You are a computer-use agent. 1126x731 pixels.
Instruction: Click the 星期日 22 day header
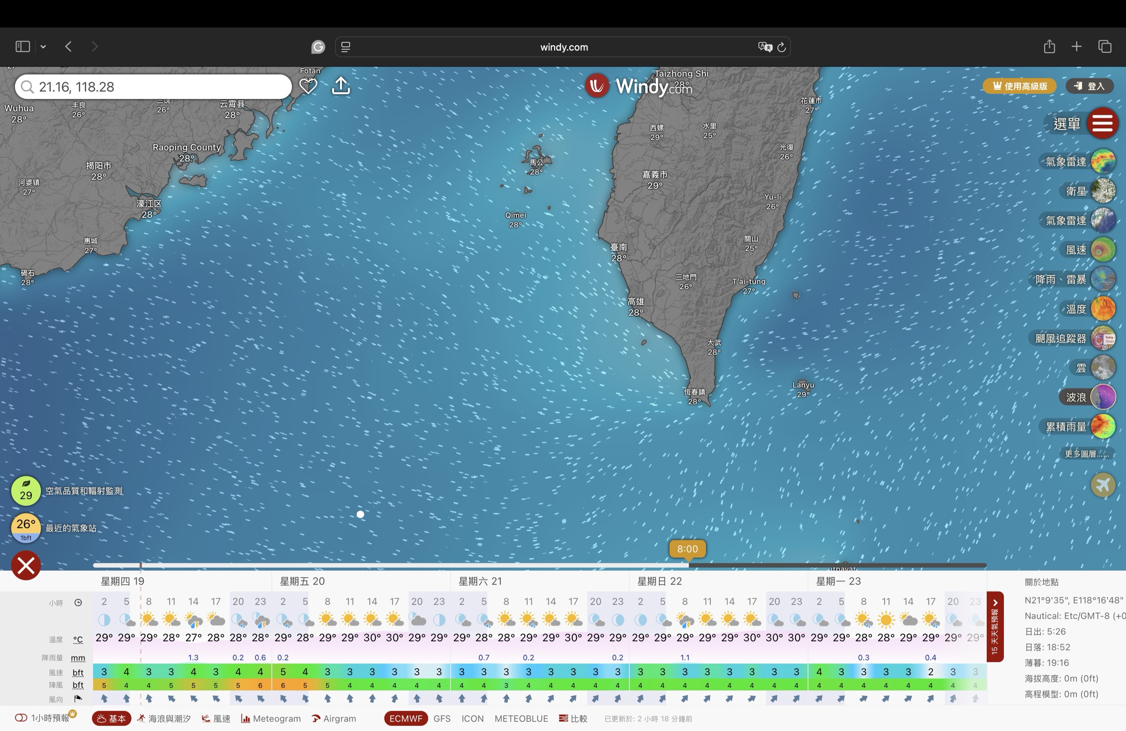[x=659, y=581]
